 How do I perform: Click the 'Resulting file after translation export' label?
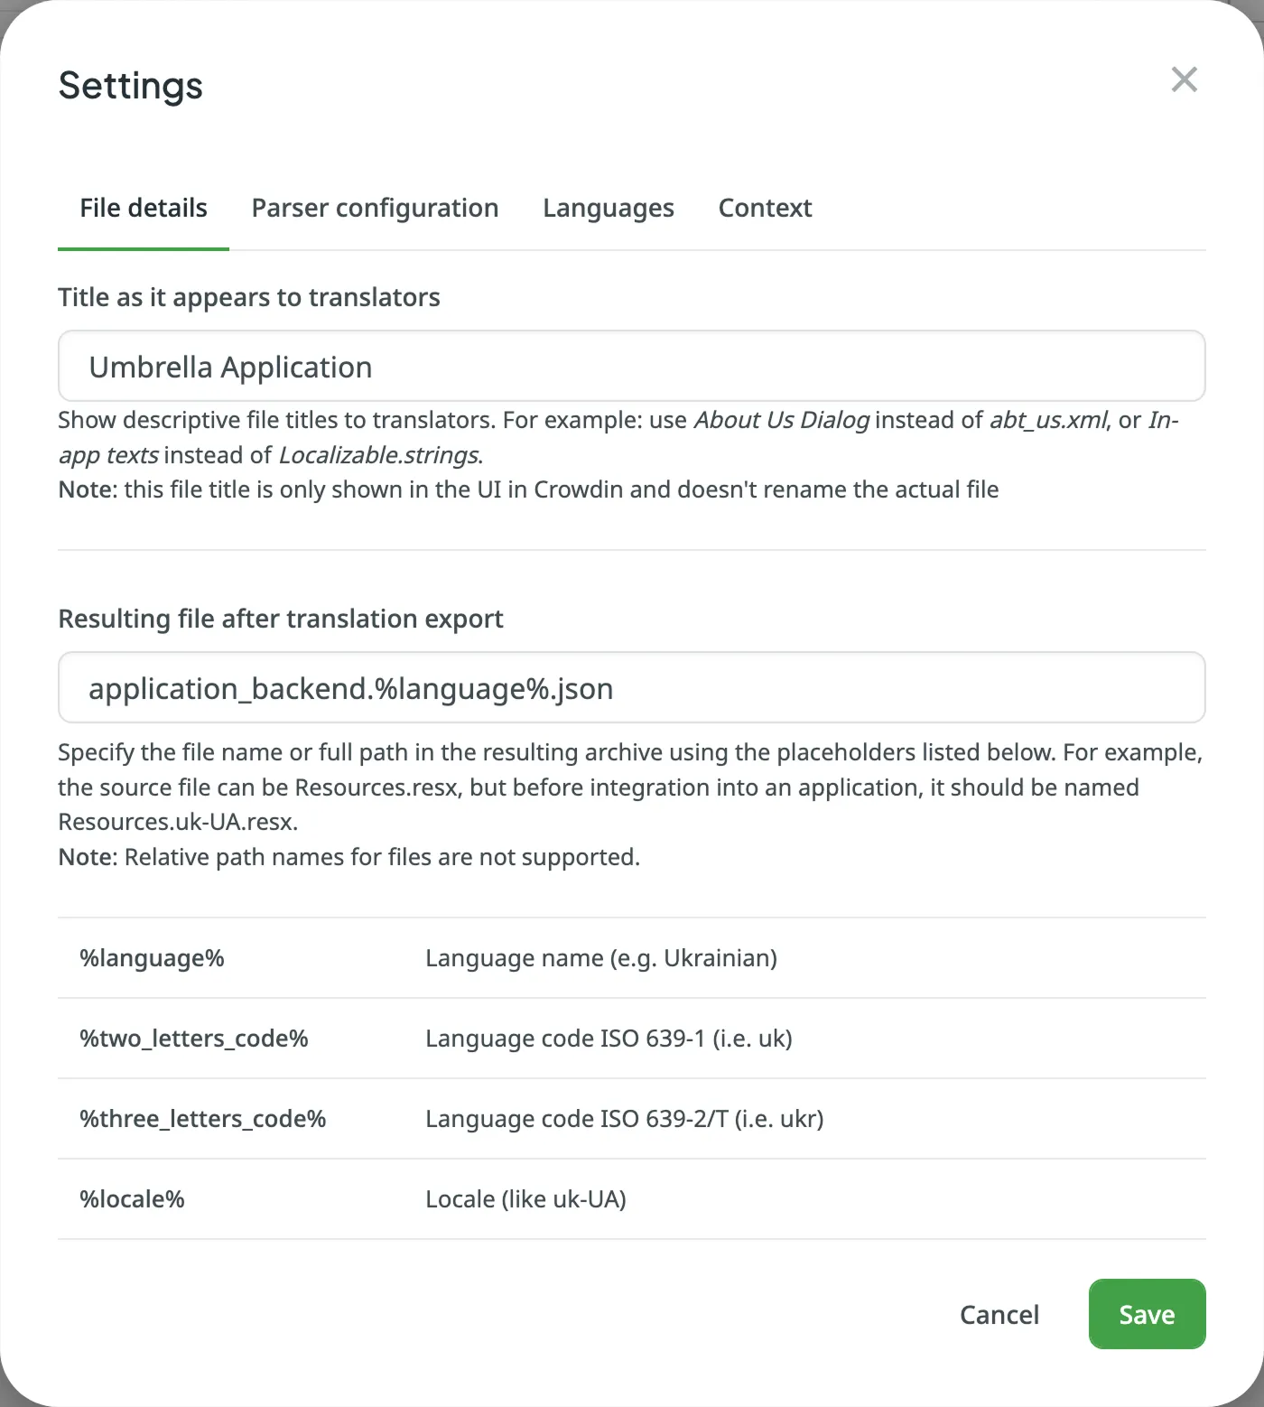[x=281, y=619]
